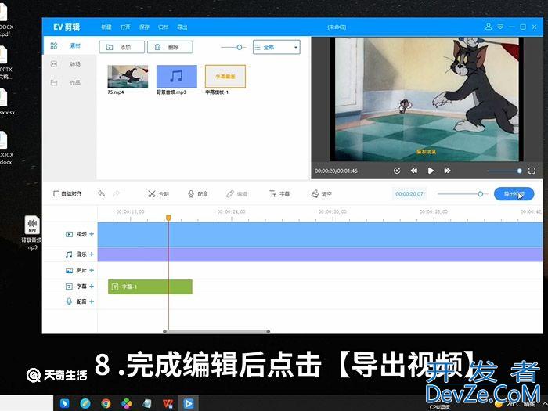Click the 字幕 text tool in toolbar
This screenshot has height=411, width=548.
pyautogui.click(x=279, y=194)
